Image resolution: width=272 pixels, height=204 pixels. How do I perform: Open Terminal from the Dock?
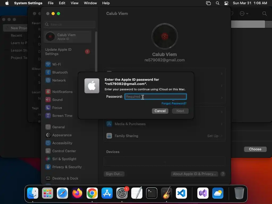[x=152, y=193]
